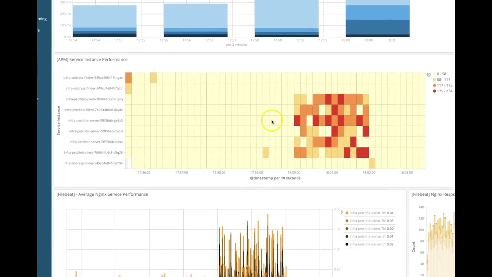This screenshot has width=492, height=277.
Task: Click the stacked bar starting at 18:00
Action: pos(377,18)
